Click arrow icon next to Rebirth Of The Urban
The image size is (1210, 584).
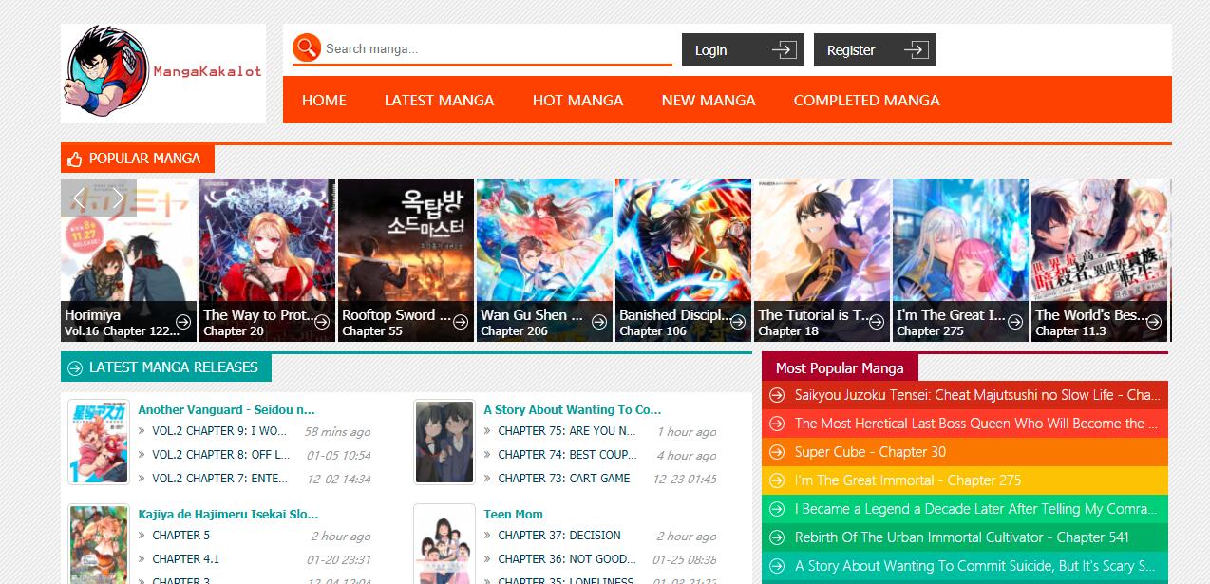[777, 537]
